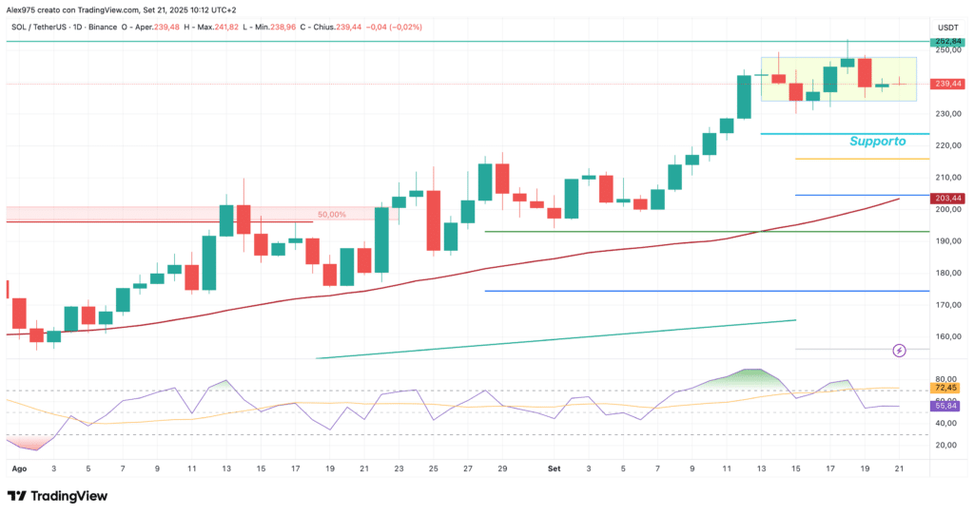Click the 170,00 price axis tick
This screenshot has width=974, height=515.
(948, 305)
